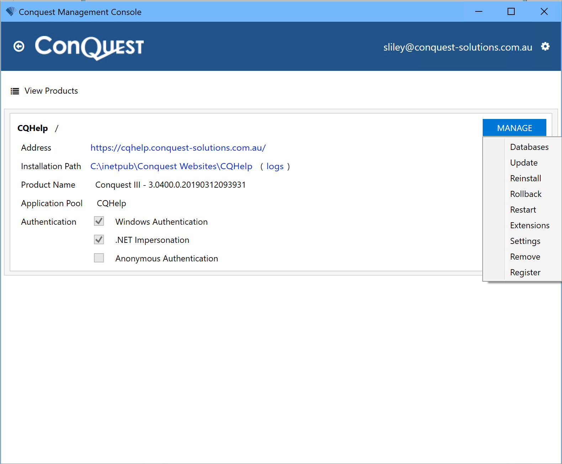Click the Installation Path label
562x464 pixels.
pyautogui.click(x=51, y=166)
